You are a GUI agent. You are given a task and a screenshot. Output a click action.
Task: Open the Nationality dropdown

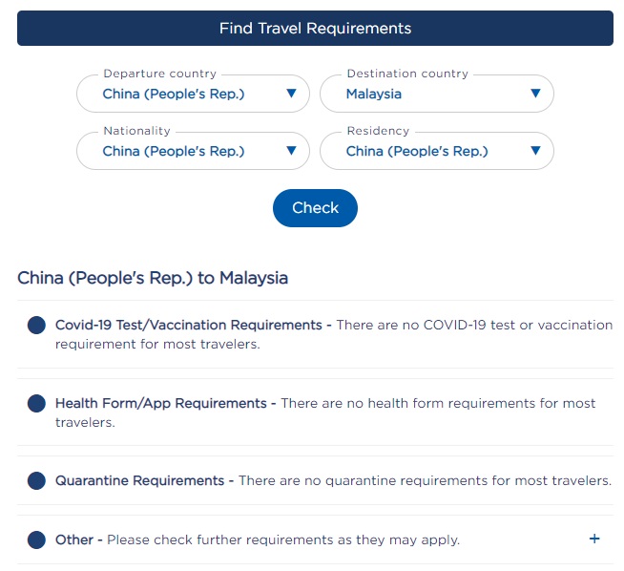(x=181, y=151)
